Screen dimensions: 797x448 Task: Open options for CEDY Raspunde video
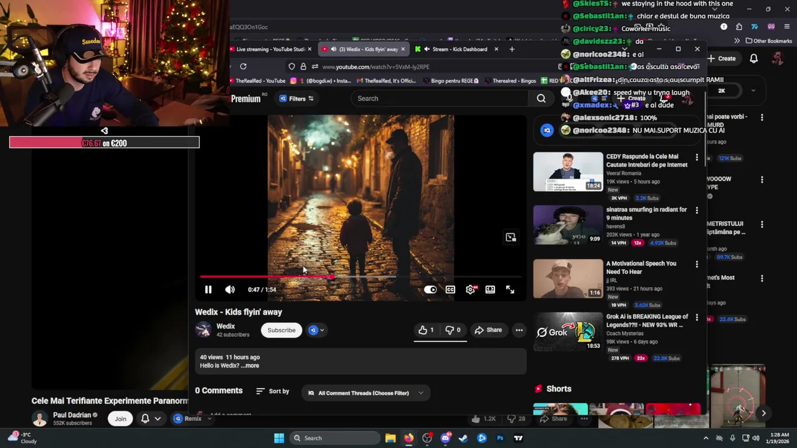[697, 157]
